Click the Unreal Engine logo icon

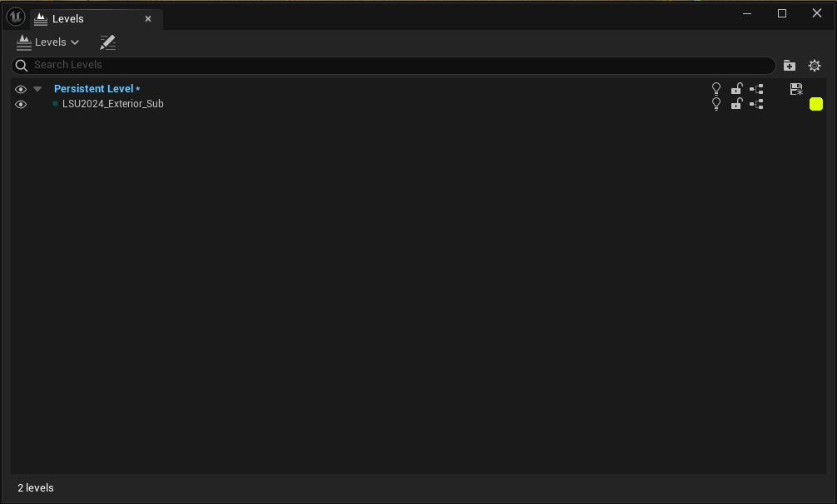(x=16, y=17)
